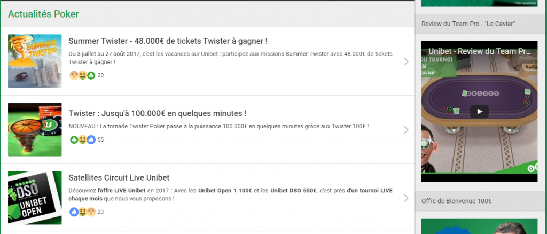Click angry face reaction on Summer Twister
The image size is (547, 234).
74,75
